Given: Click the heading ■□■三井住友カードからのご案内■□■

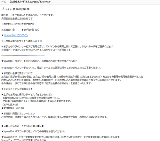Looking at the screenshot, I should pos(22,126).
